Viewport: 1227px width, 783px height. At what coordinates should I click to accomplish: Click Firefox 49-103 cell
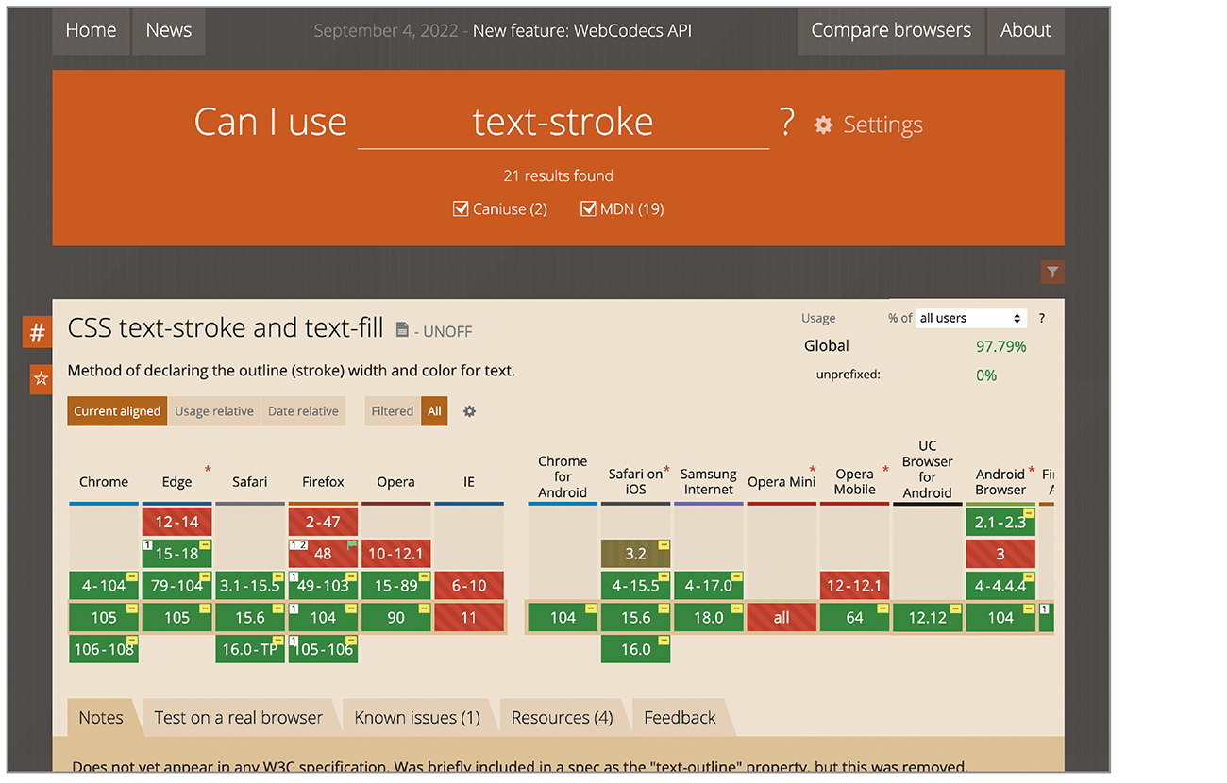point(323,586)
